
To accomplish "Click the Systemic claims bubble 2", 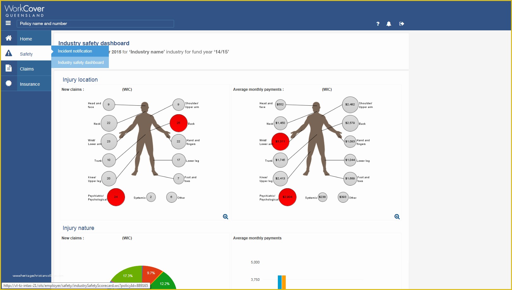I will coord(151,197).
